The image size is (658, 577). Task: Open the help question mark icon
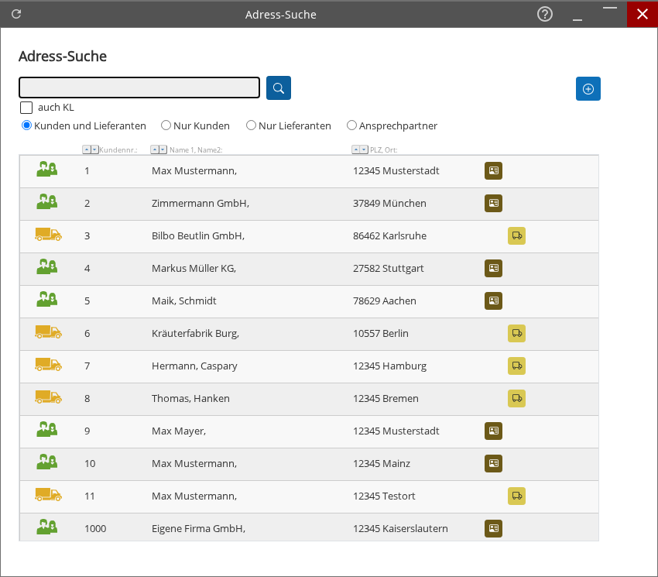click(x=545, y=14)
